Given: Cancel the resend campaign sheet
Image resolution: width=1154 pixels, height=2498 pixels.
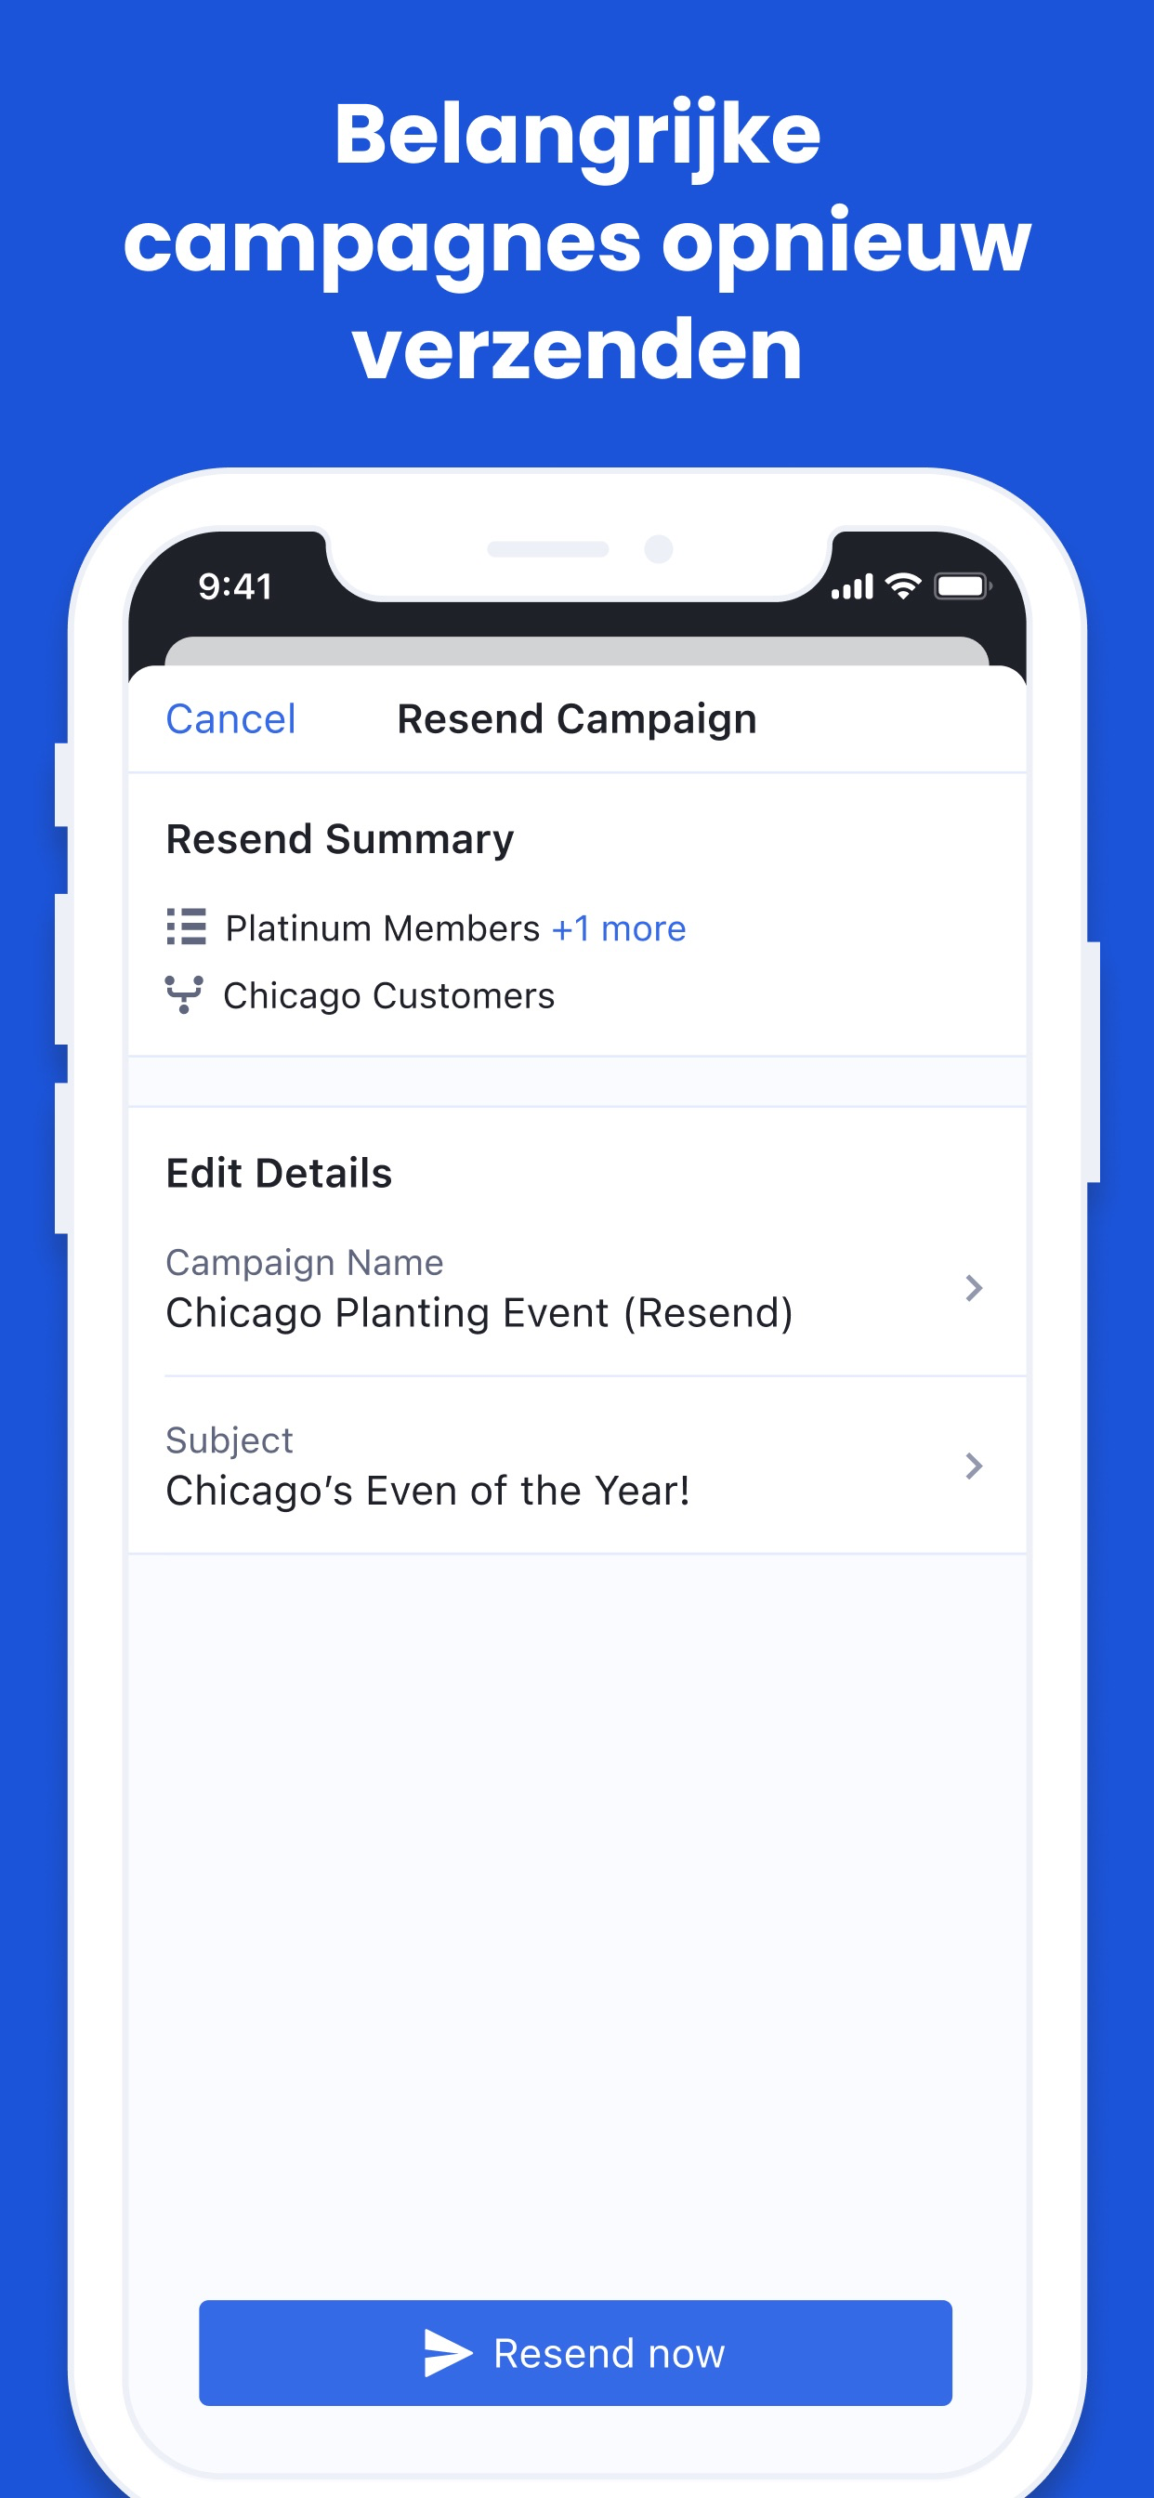Looking at the screenshot, I should tap(230, 719).
